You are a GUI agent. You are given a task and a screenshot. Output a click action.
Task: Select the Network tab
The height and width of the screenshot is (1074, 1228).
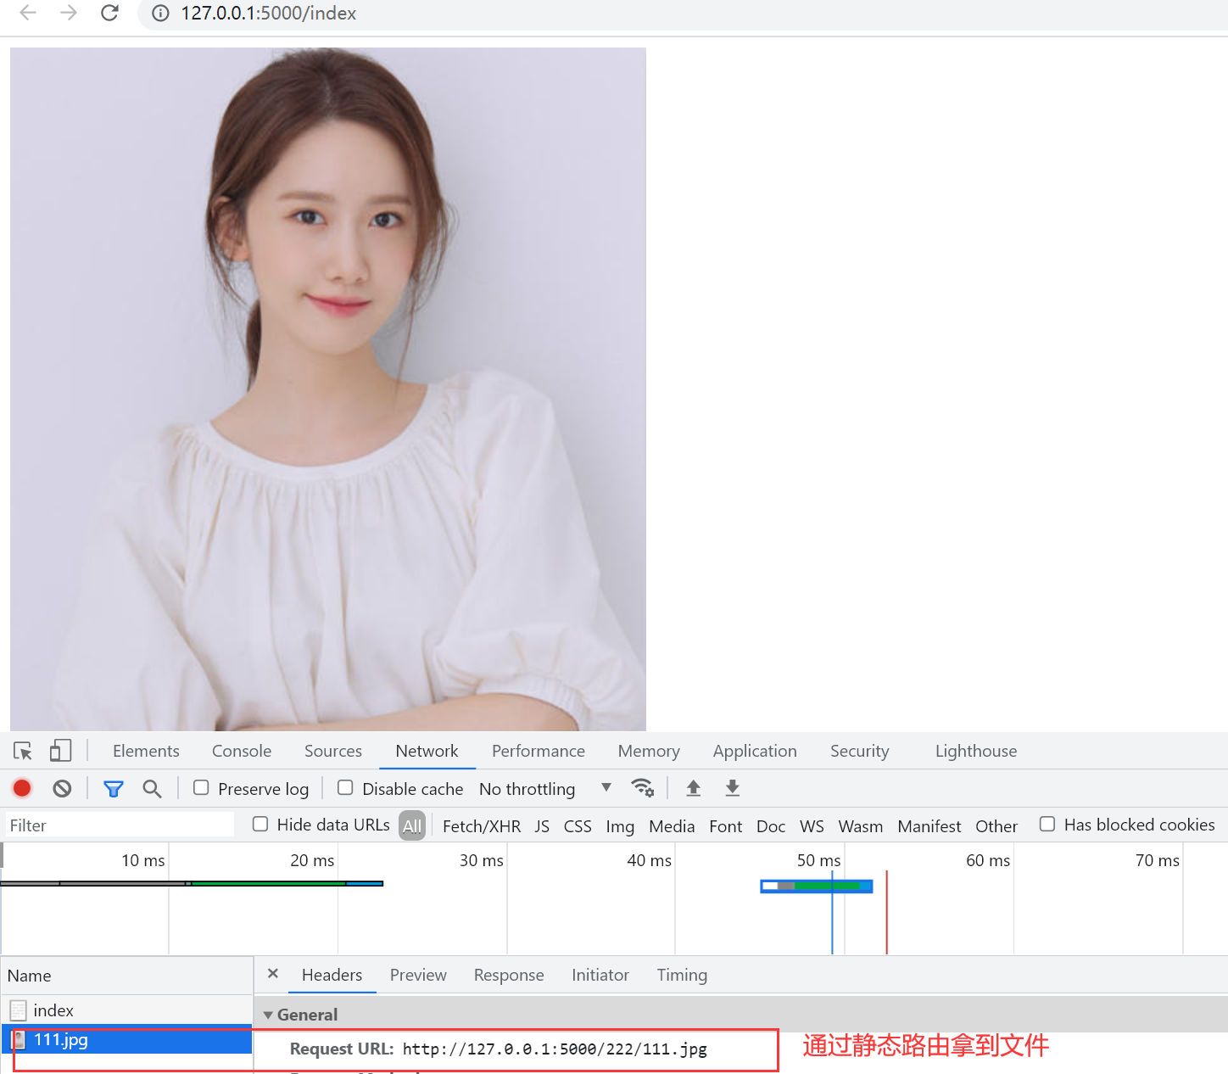coord(427,751)
